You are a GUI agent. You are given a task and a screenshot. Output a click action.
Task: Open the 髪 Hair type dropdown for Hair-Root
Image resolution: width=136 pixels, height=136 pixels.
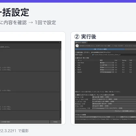tap(107, 63)
